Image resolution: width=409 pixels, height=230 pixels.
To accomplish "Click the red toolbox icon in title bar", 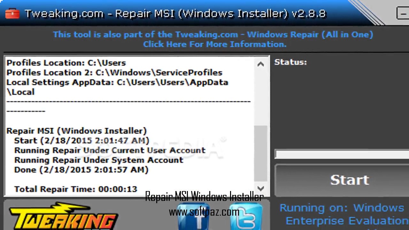I will [x=12, y=14].
